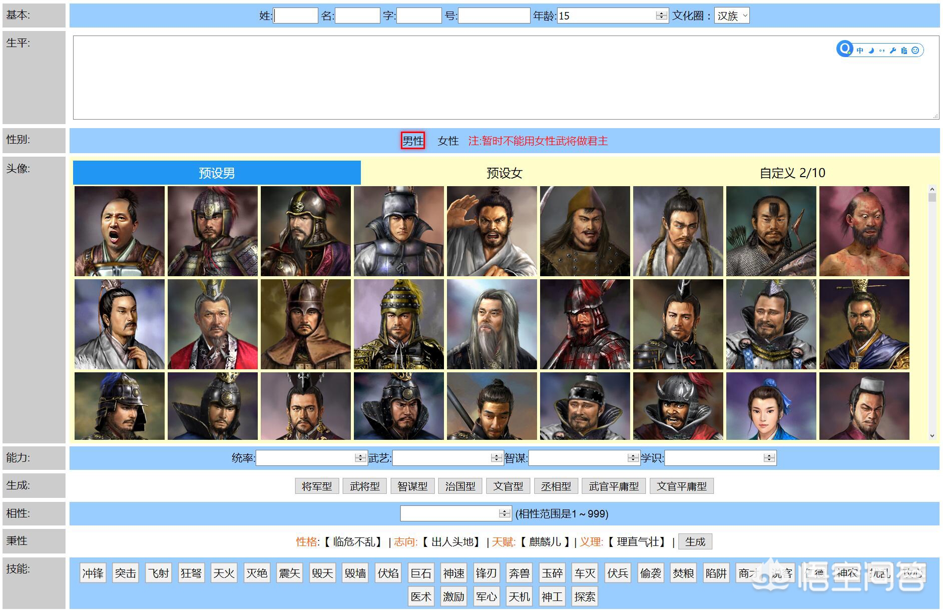
Task: Click the portrait list scrollbar down arrow
Action: tap(932, 436)
